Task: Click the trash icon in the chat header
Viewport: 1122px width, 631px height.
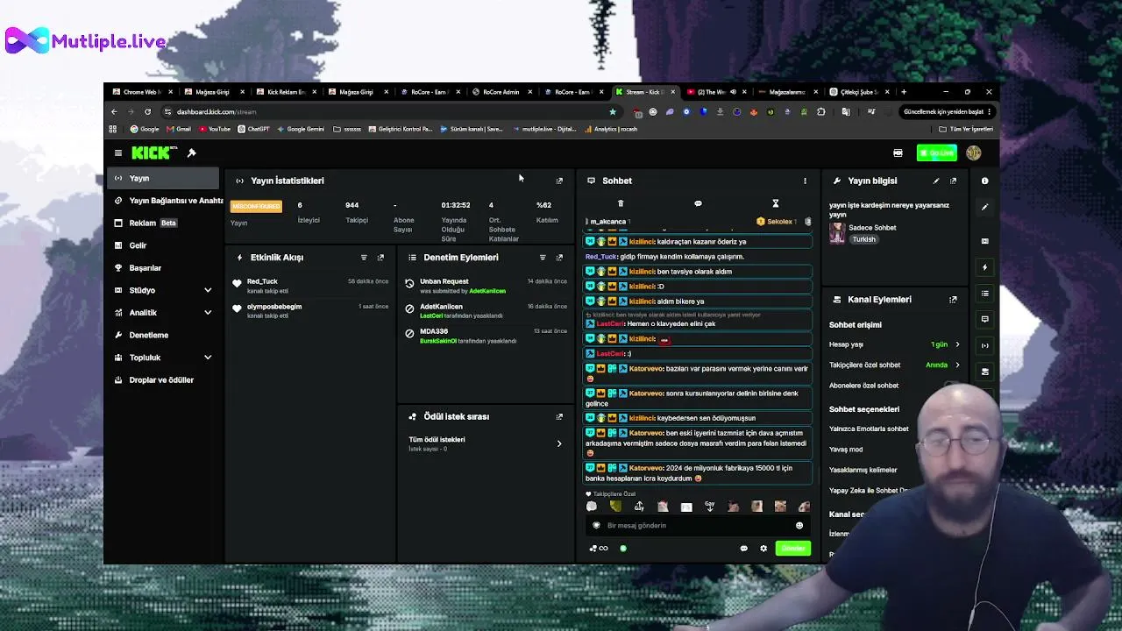Action: click(621, 203)
